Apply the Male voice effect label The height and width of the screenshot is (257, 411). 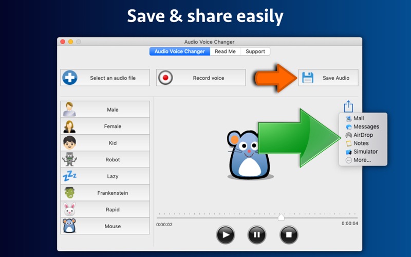point(113,109)
